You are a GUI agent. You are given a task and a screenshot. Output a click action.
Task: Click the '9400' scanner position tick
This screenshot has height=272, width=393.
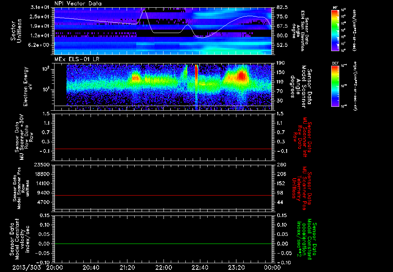point(44,193)
